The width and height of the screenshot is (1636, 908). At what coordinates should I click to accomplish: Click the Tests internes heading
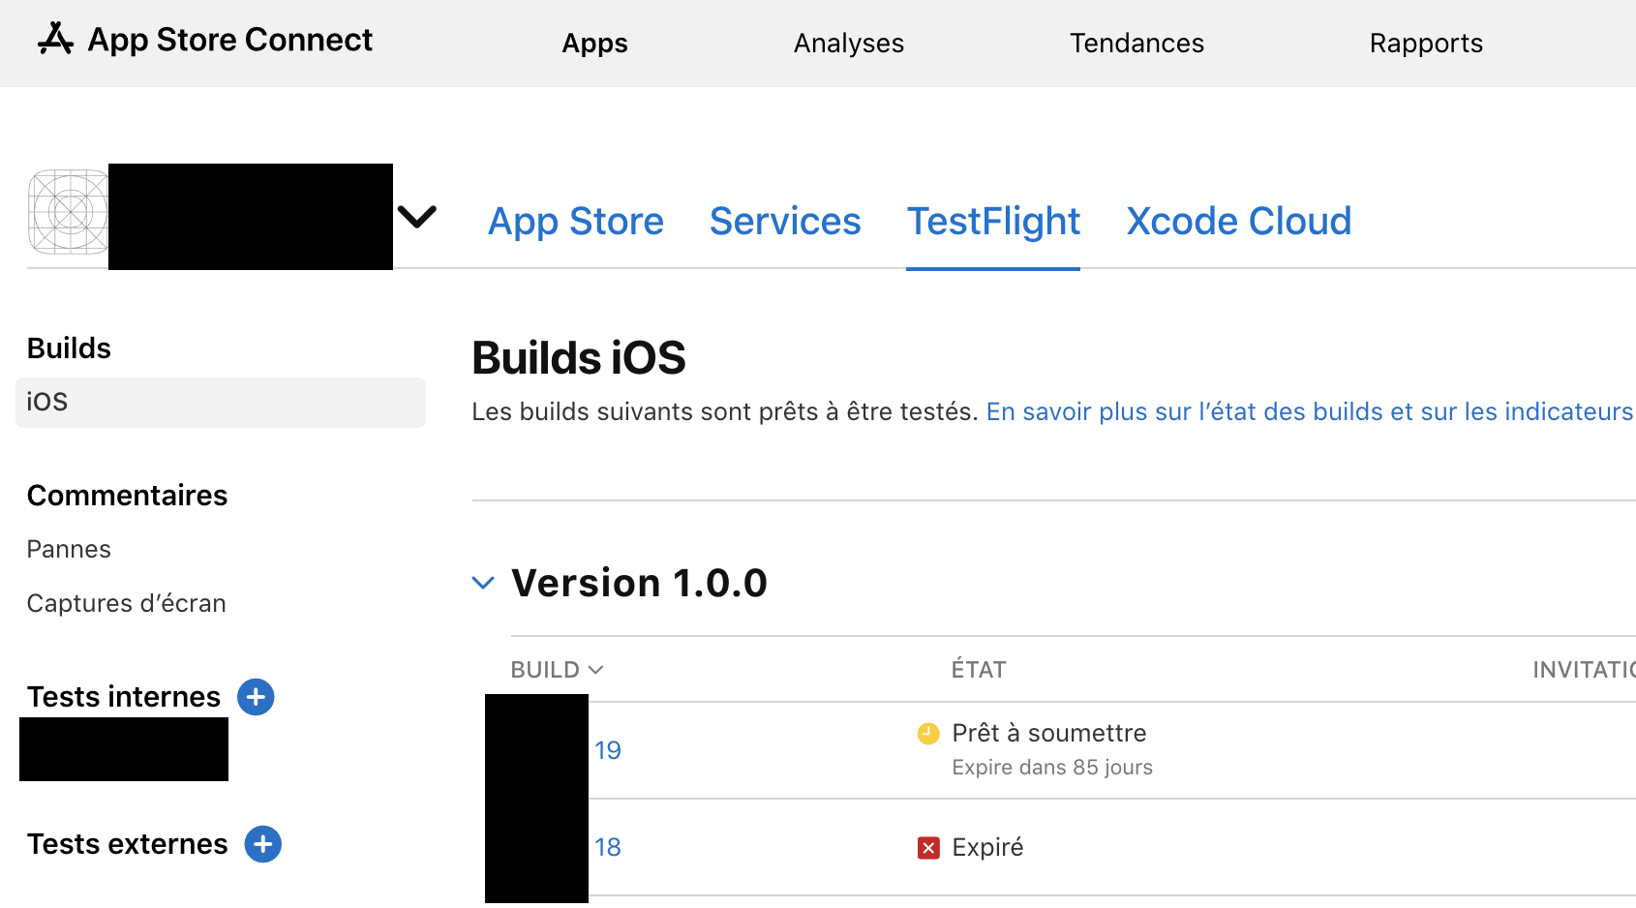[124, 697]
